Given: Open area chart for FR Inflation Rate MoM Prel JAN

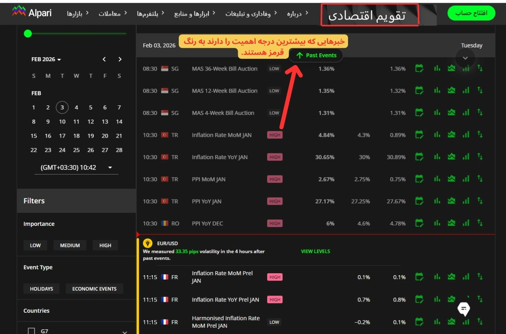Looking at the screenshot, I should (451, 277).
